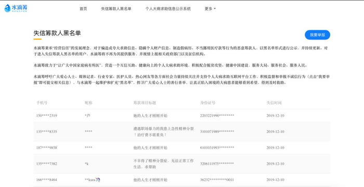Click nickname *芦
This screenshot has width=364, height=187.
click(87, 115)
